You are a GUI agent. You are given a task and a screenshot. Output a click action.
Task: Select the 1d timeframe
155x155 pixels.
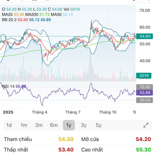[9, 125]
